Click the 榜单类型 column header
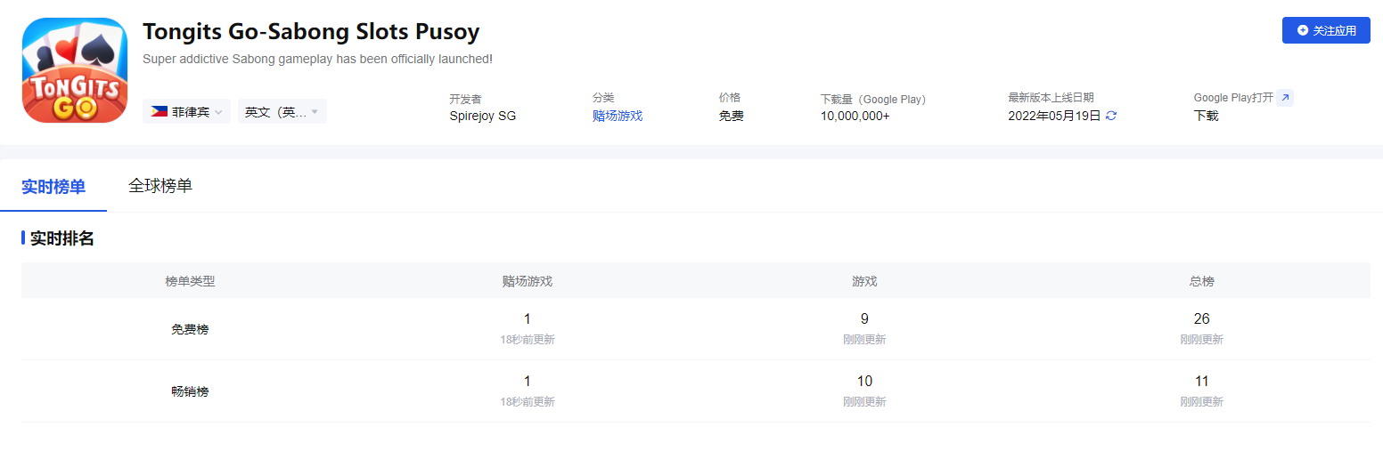Image resolution: width=1383 pixels, height=451 pixels. (x=190, y=281)
